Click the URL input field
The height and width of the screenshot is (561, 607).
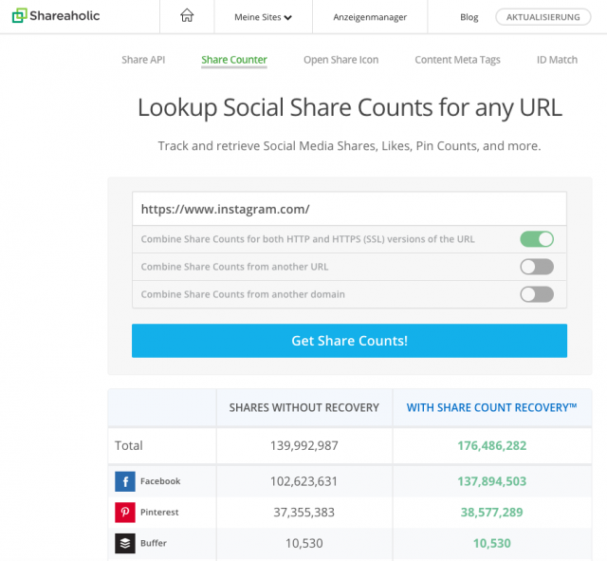click(x=349, y=209)
